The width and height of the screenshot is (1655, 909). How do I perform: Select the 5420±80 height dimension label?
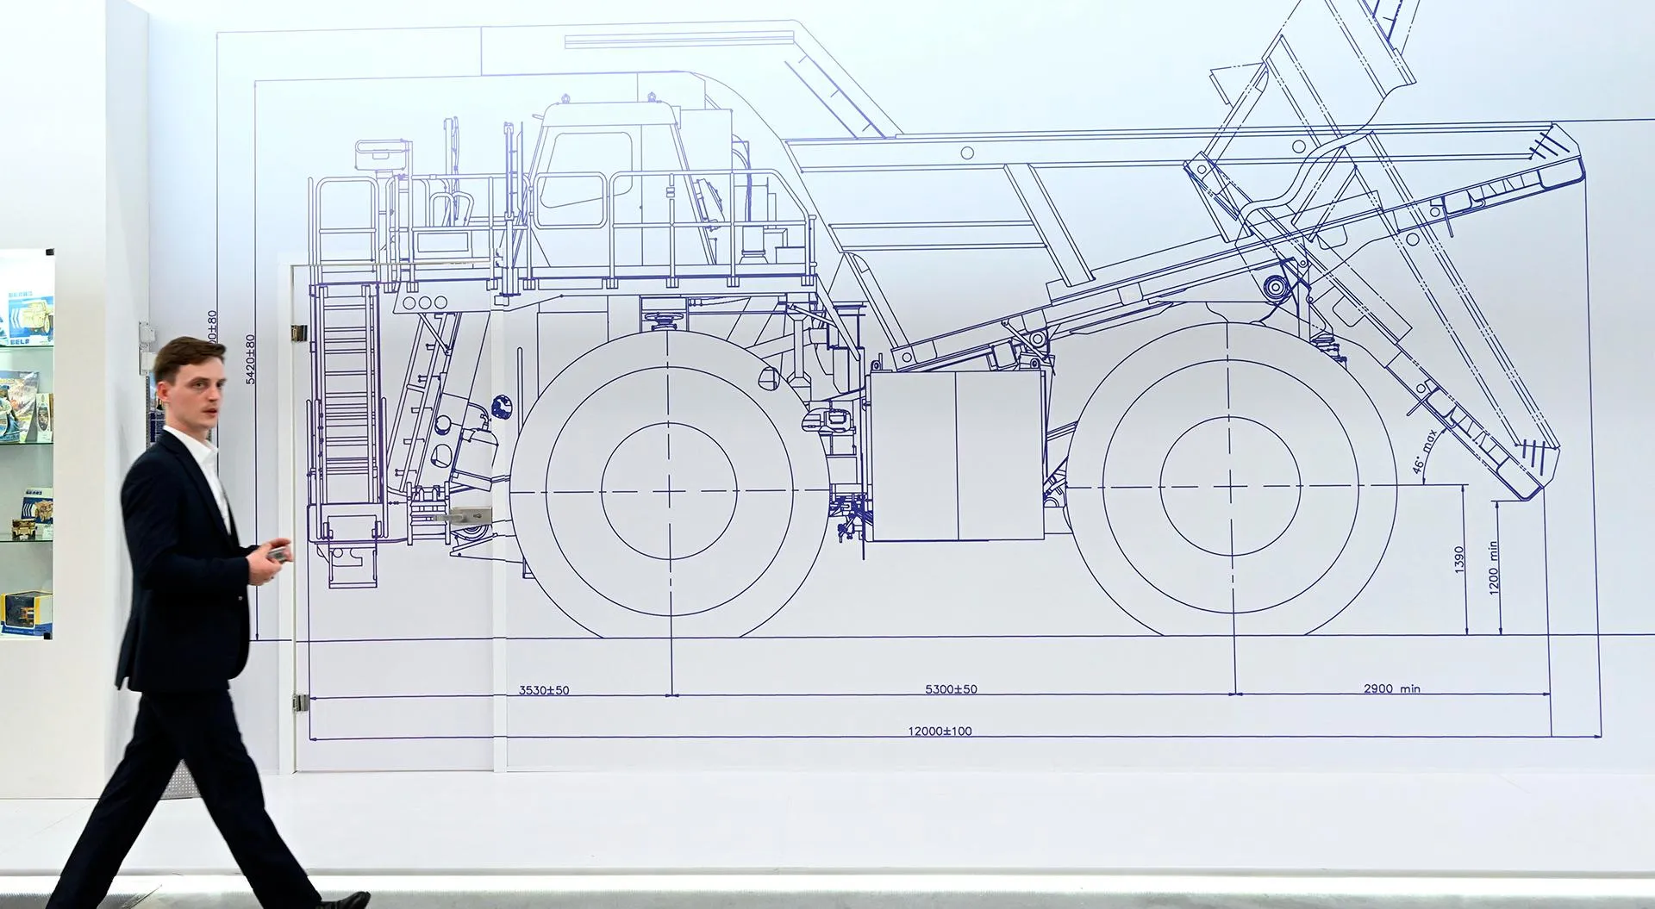251,358
